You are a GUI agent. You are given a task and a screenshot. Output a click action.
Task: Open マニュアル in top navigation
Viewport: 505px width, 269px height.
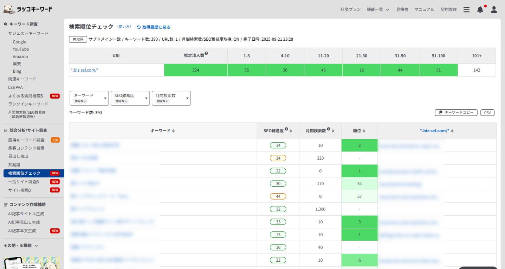pos(424,10)
